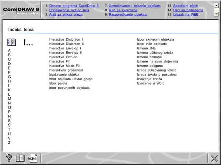Open lesson Specijalni efekti
The width and height of the screenshot is (221, 165).
(x=186, y=6)
